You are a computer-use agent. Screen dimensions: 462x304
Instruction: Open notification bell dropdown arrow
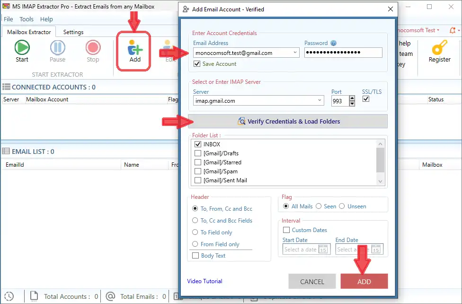point(459,30)
